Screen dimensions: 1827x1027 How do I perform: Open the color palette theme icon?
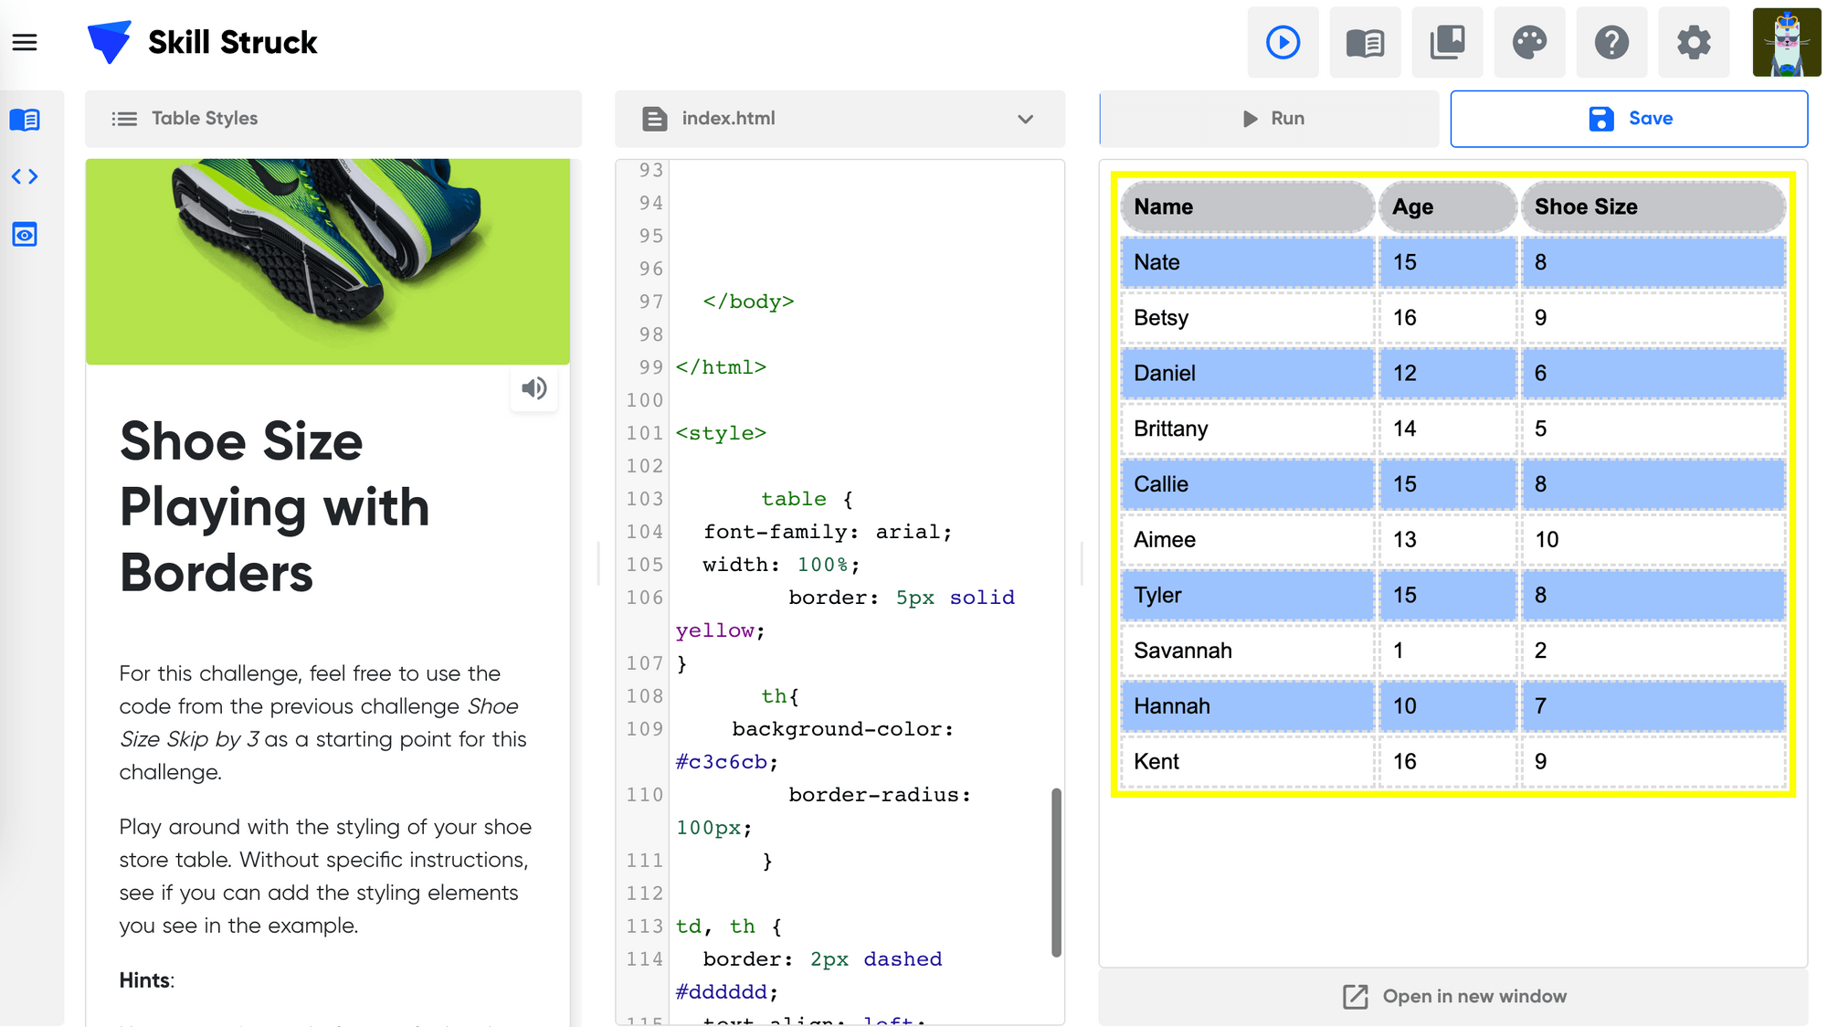pyautogui.click(x=1529, y=42)
